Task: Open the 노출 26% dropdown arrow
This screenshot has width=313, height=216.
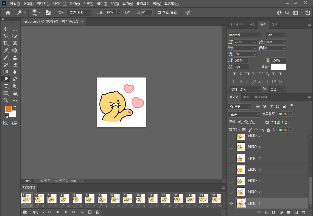Action: click(x=119, y=13)
